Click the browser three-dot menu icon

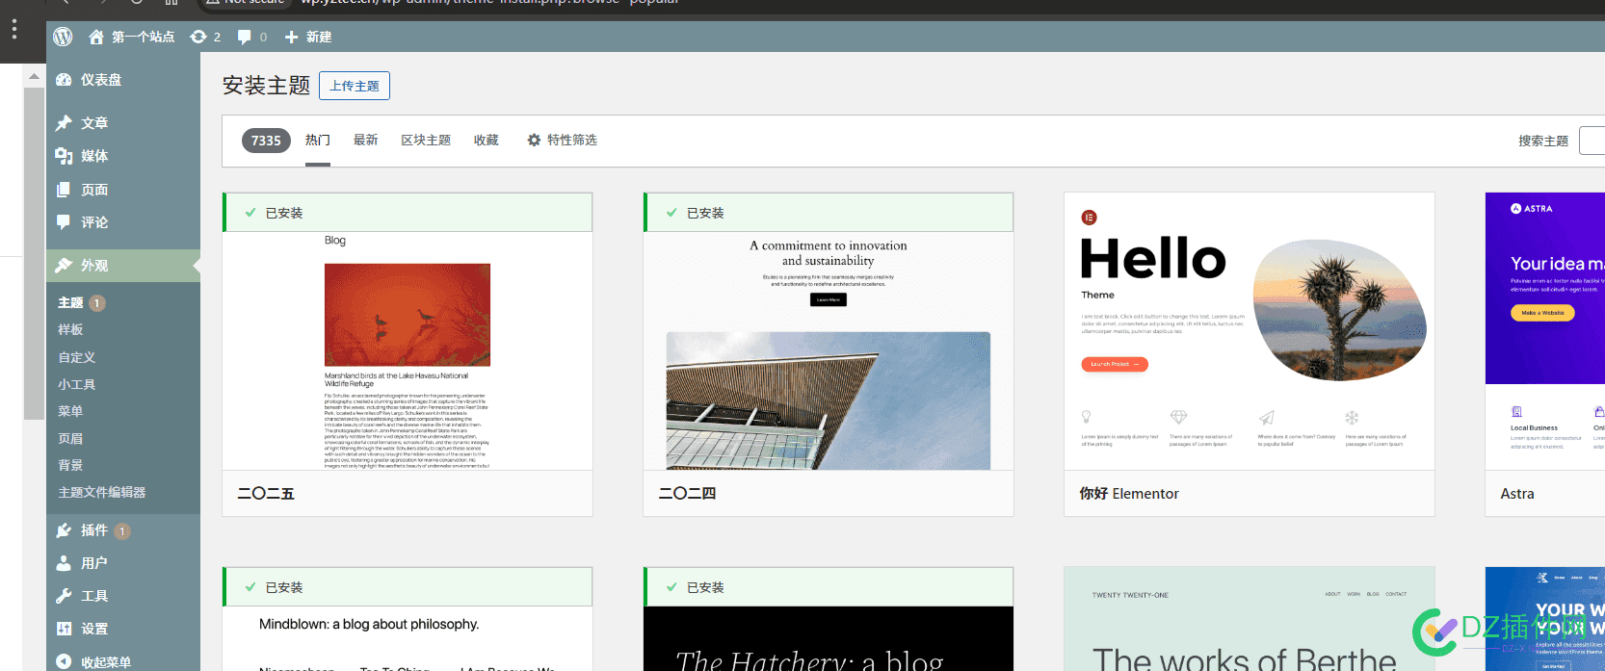(13, 29)
